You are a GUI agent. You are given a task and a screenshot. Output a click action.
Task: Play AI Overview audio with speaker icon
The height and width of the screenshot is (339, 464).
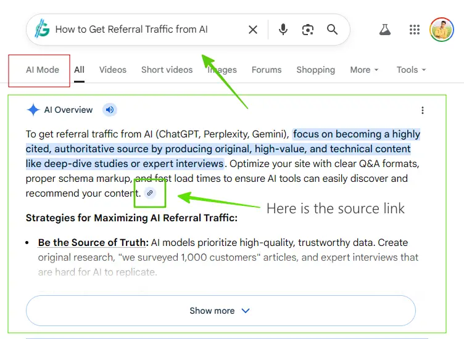tap(110, 110)
